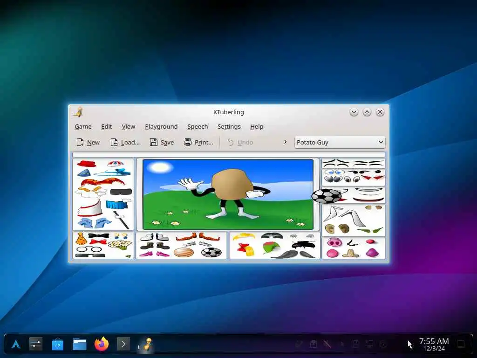The image size is (477, 358).
Task: Open the Game menu
Action: coord(83,127)
